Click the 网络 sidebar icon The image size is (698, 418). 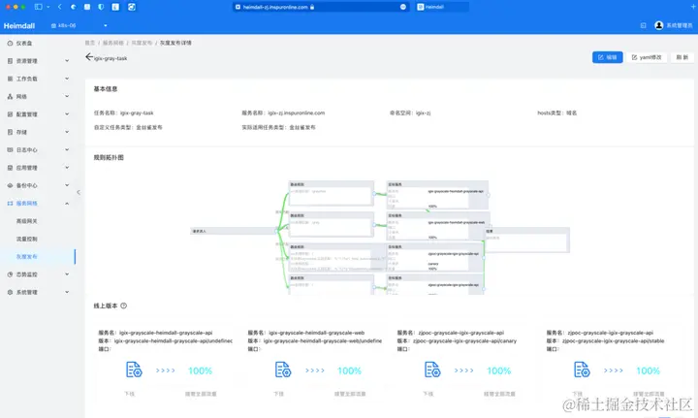(10, 97)
